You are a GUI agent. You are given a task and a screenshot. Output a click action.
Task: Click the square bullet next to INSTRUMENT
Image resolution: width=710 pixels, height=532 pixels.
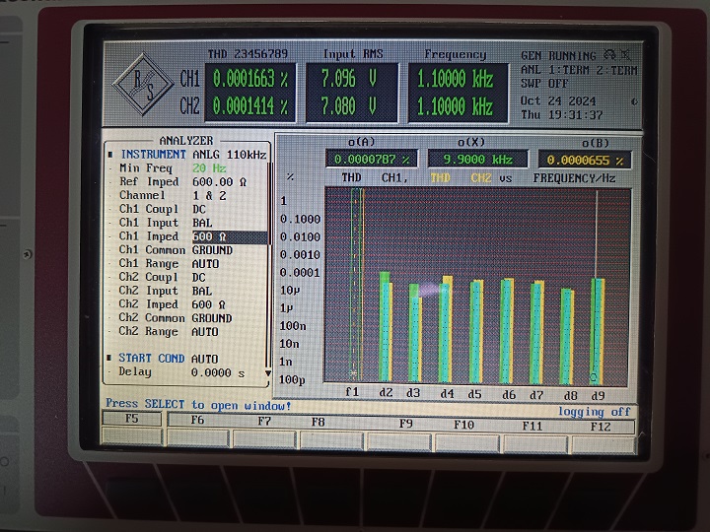click(110, 155)
